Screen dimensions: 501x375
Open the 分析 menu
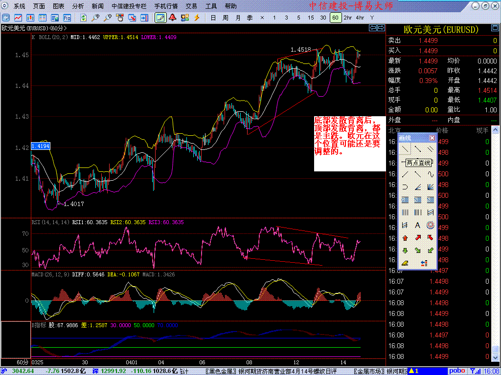click(78, 6)
